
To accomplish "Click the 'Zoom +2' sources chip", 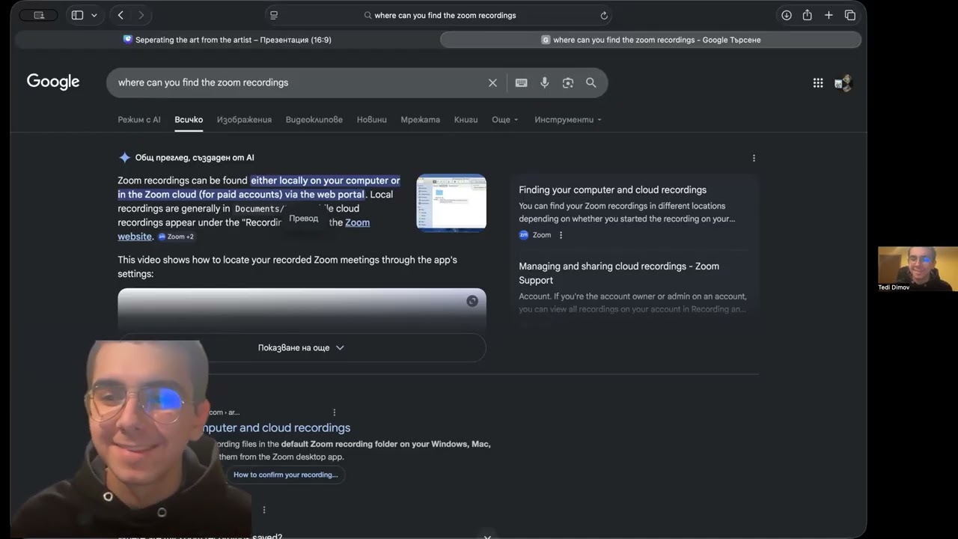I will (x=176, y=237).
